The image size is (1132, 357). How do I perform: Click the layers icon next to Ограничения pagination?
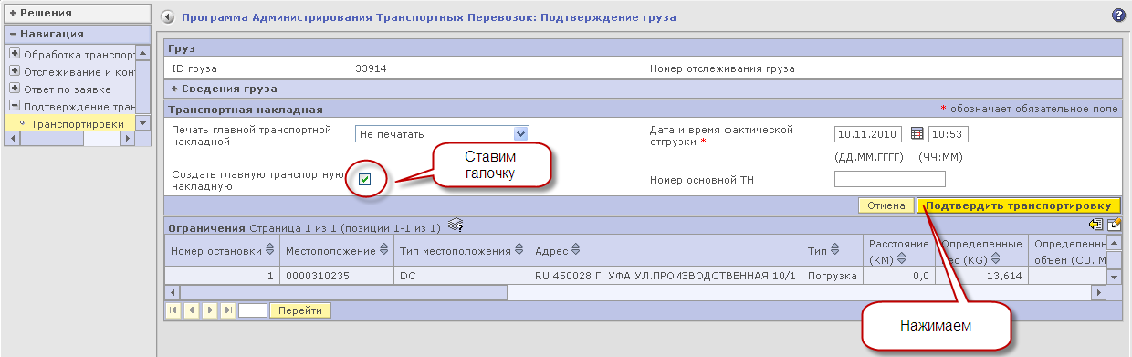point(456,225)
